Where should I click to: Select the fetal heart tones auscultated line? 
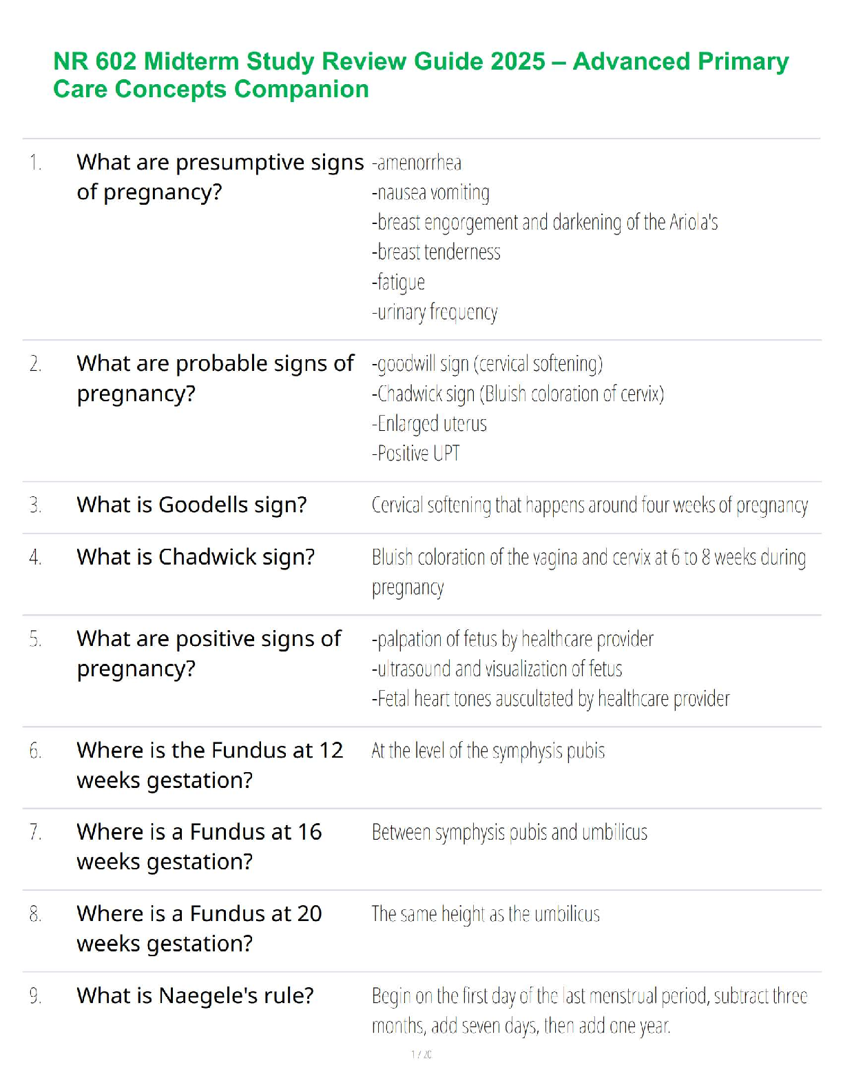point(550,699)
